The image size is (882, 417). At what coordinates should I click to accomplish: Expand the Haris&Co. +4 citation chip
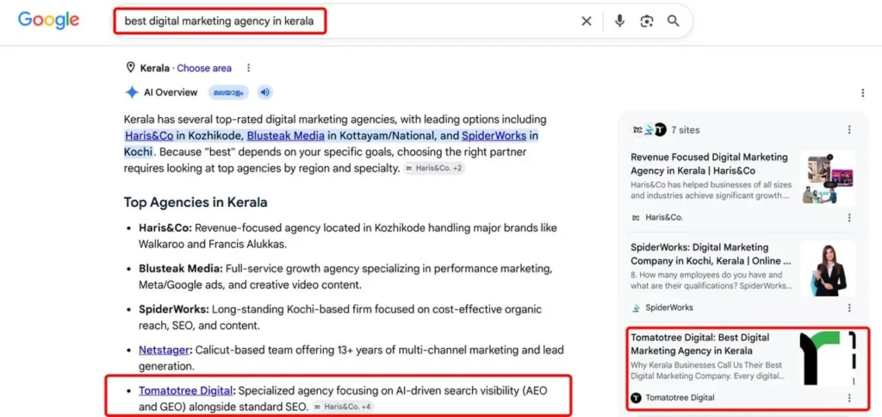343,407
